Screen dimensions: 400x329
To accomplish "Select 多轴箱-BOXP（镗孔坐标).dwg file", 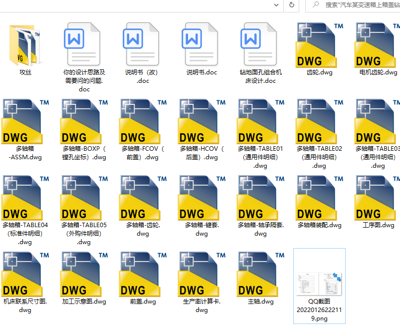I will (84, 121).
